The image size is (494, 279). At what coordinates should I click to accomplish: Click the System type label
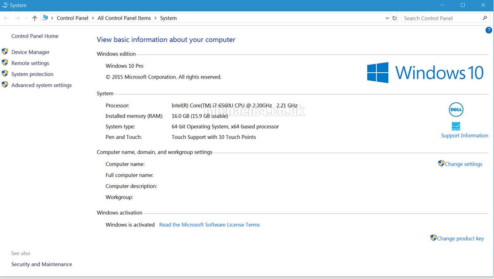120,126
